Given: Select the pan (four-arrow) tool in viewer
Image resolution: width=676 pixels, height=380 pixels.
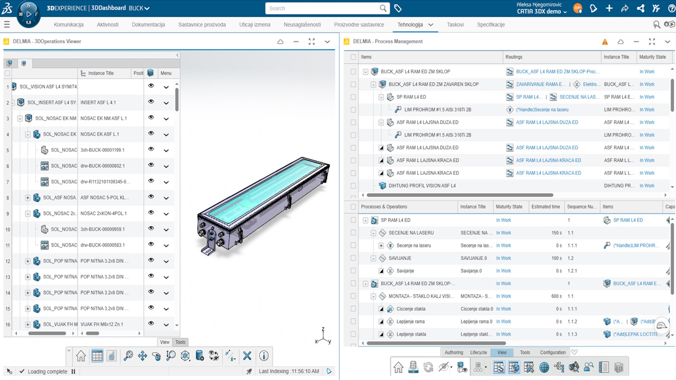Looking at the screenshot, I should pos(143,356).
